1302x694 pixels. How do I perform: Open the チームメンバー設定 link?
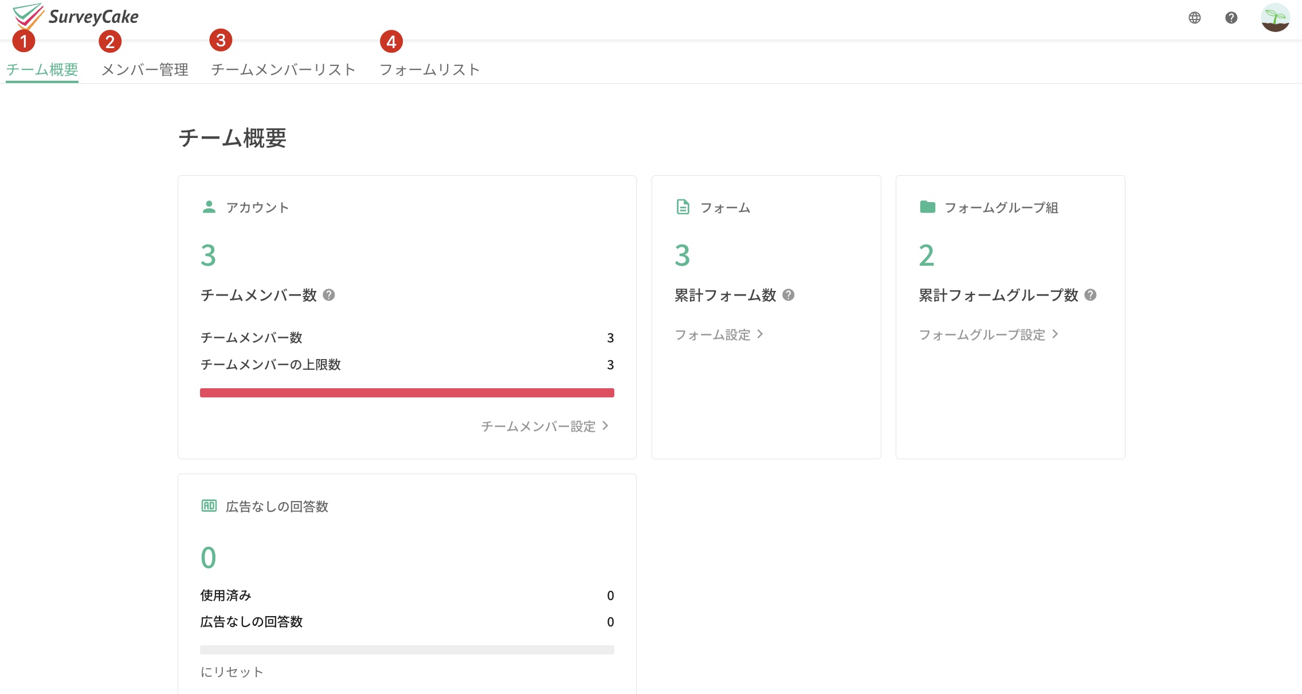(x=545, y=426)
